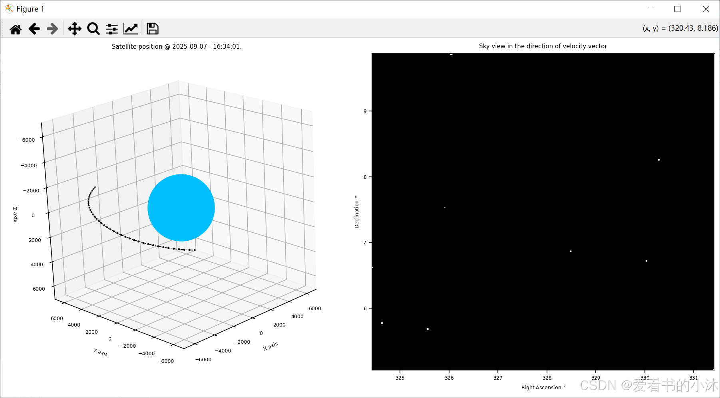Select the Pan/move tool icon
Image resolution: width=720 pixels, height=398 pixels.
[x=74, y=28]
